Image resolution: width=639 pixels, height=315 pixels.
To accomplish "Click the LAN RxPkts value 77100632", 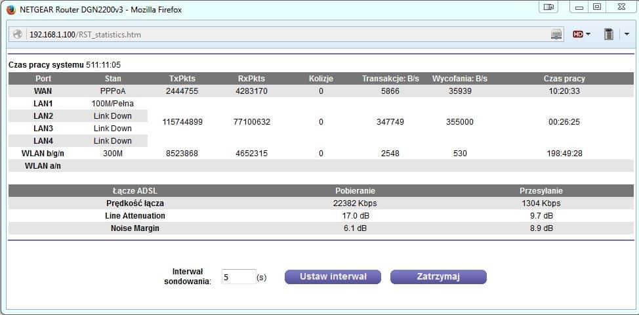I will coord(251,122).
